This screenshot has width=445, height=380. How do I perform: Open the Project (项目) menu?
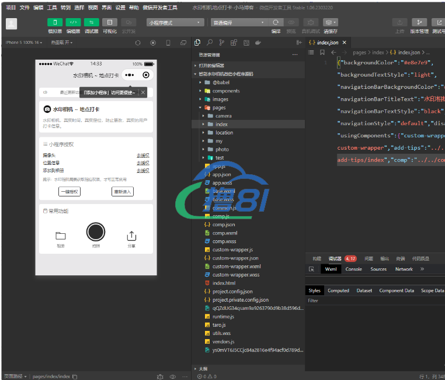(x=11, y=8)
